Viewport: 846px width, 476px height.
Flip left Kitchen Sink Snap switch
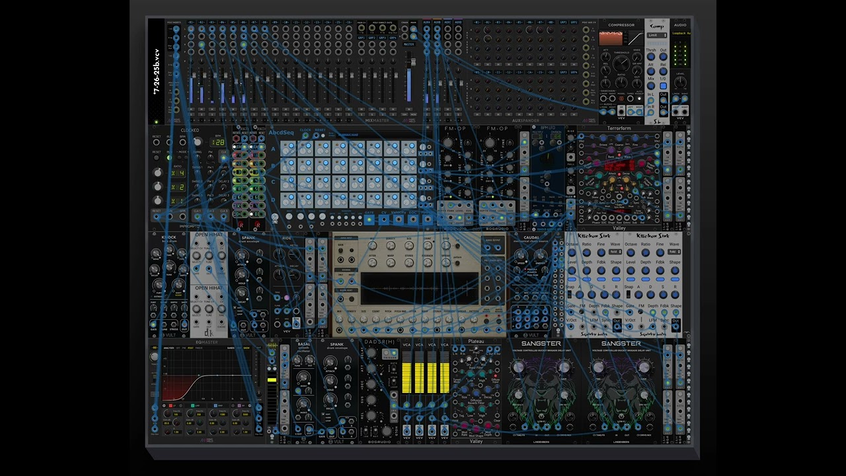coord(570,294)
